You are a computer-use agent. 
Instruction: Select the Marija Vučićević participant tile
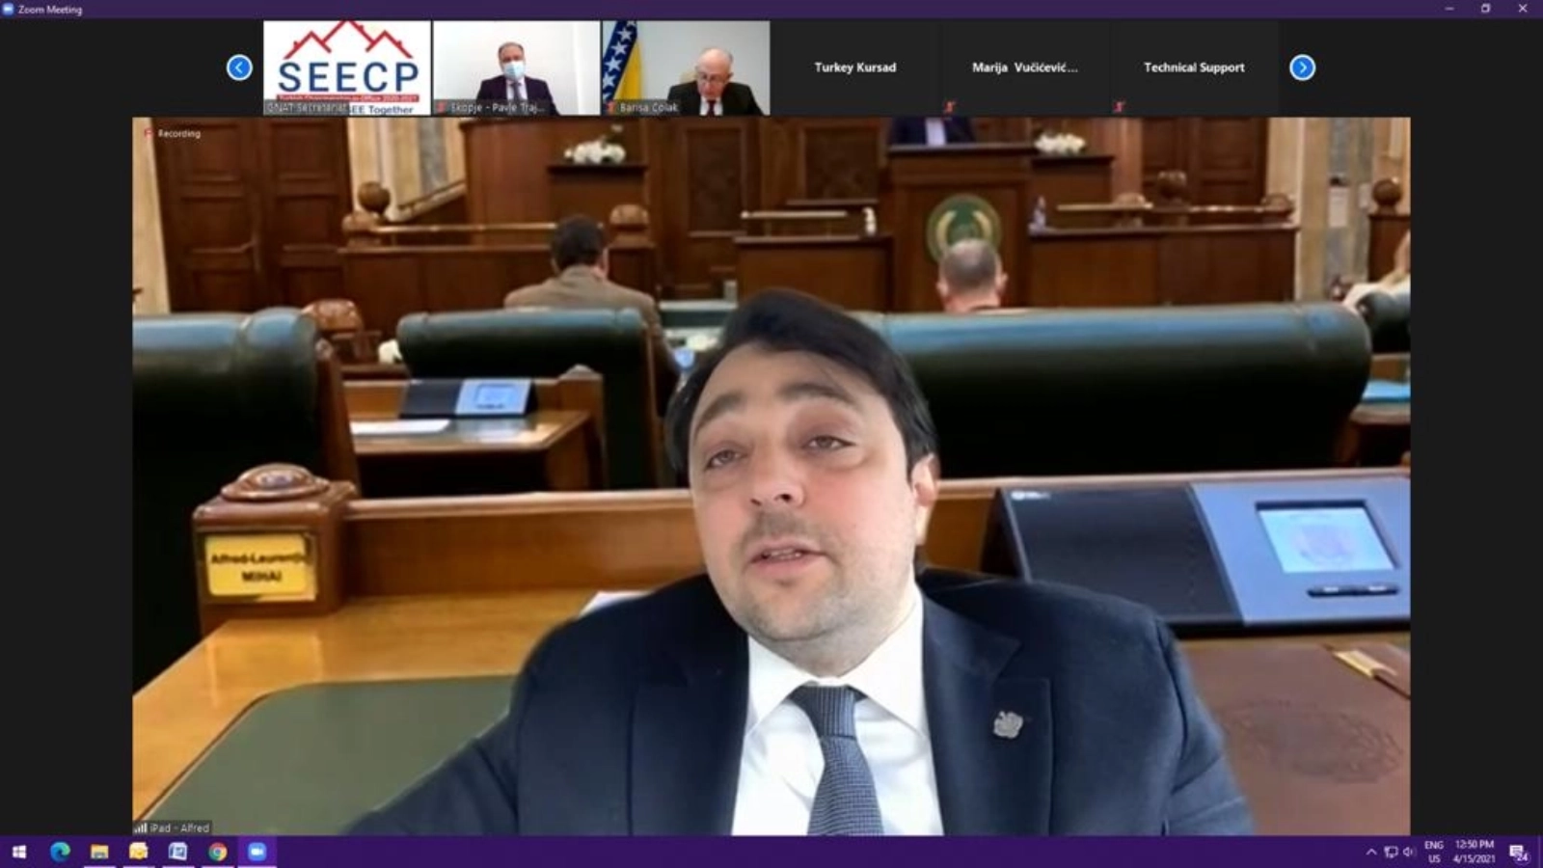tap(1024, 68)
